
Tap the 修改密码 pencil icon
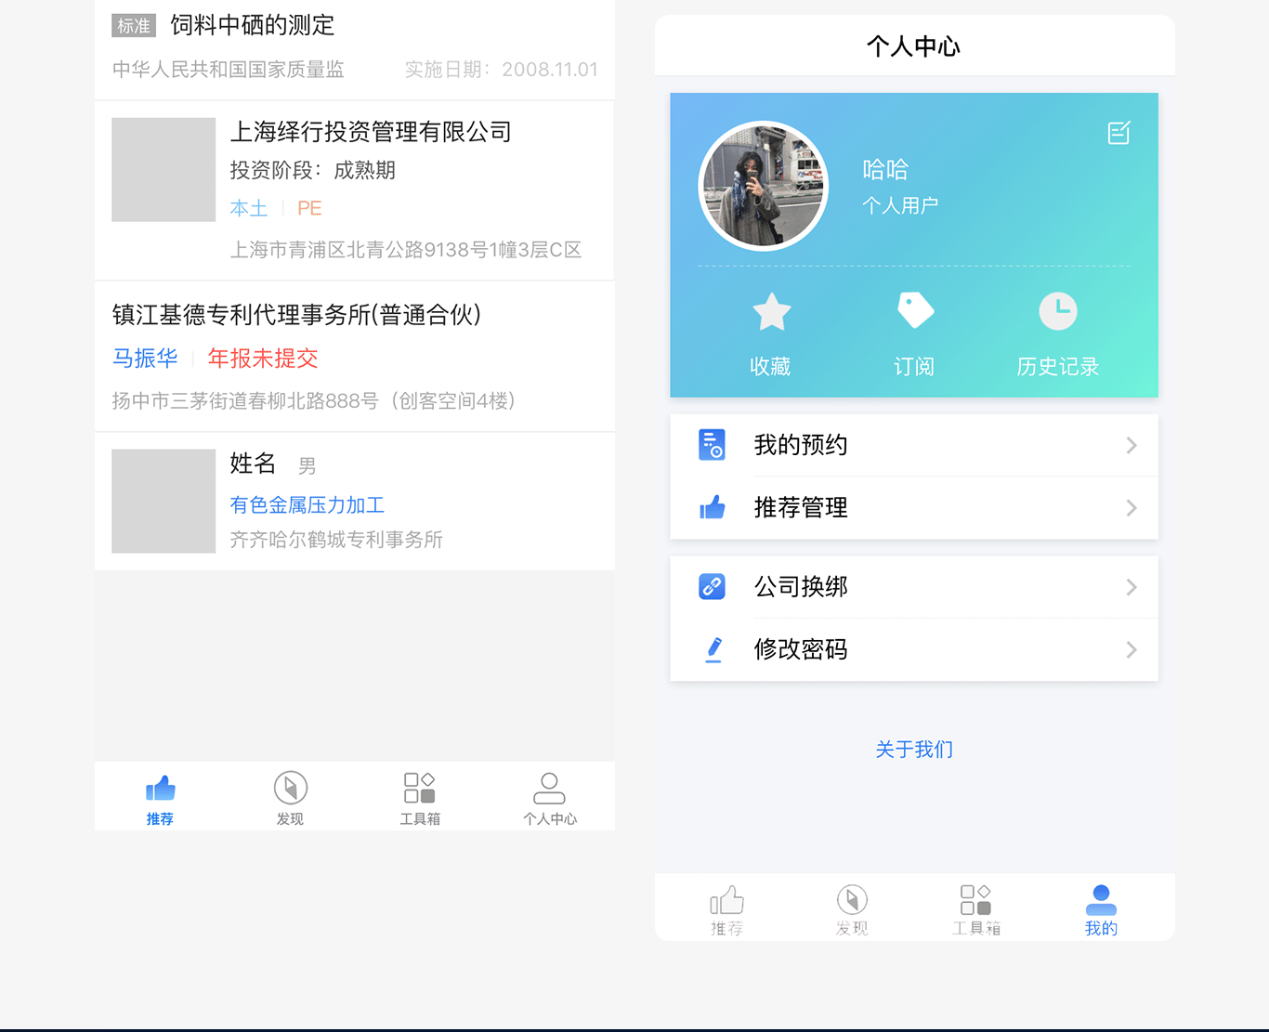713,649
